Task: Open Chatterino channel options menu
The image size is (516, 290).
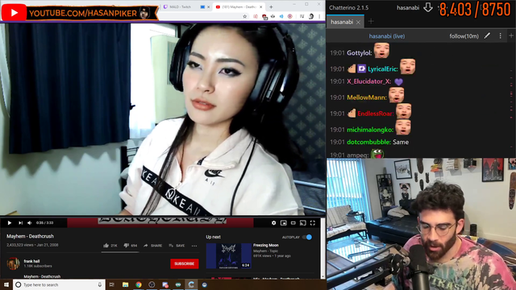Action: coord(500,35)
